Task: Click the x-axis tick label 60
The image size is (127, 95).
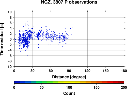Action: coord(51,71)
